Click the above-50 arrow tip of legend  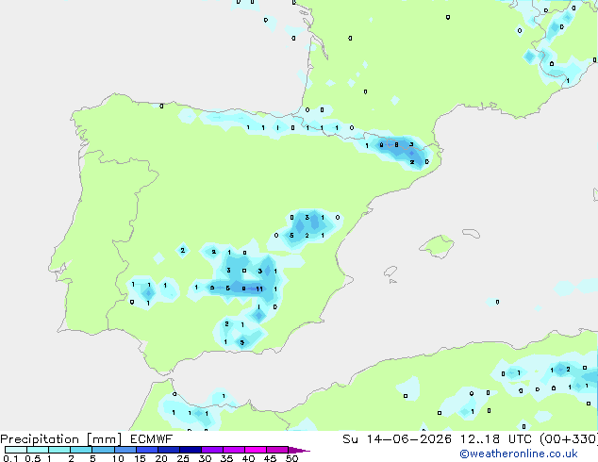[299, 450]
